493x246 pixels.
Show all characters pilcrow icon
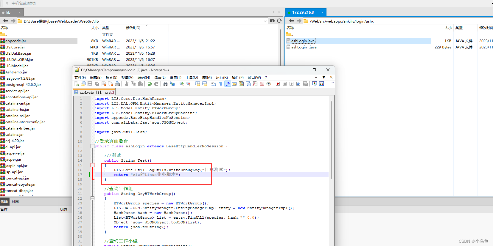220,84
